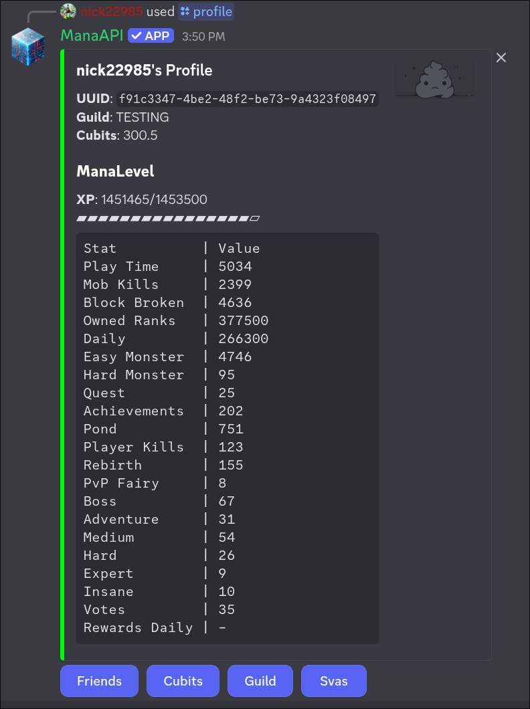The width and height of the screenshot is (530, 709).
Task: Click the UUID code text
Action: click(x=248, y=100)
